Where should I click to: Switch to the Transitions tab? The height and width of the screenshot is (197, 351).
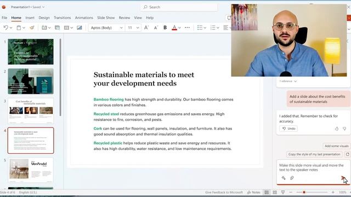click(62, 18)
